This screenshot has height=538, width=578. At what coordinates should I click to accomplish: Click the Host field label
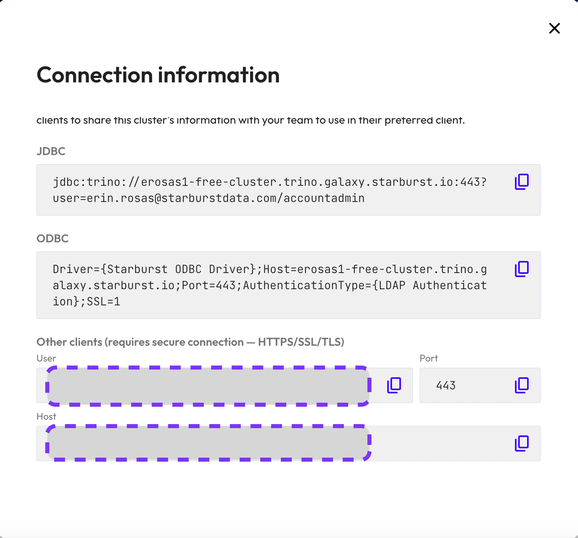coord(46,416)
